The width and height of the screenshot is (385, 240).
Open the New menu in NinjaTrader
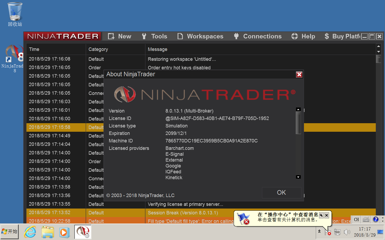(x=125, y=36)
